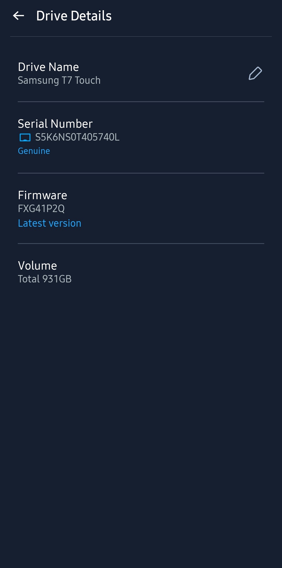Select Samsung T7 Touch name text
This screenshot has height=568, width=282.
click(x=59, y=80)
